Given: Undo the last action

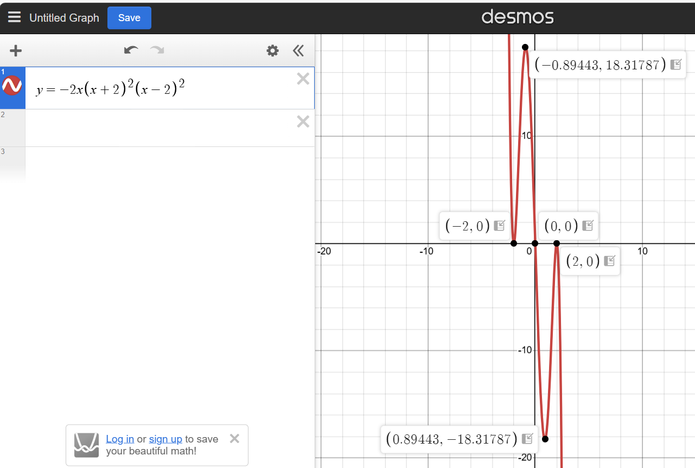Looking at the screenshot, I should (131, 50).
